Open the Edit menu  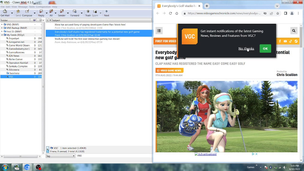tap(8, 7)
